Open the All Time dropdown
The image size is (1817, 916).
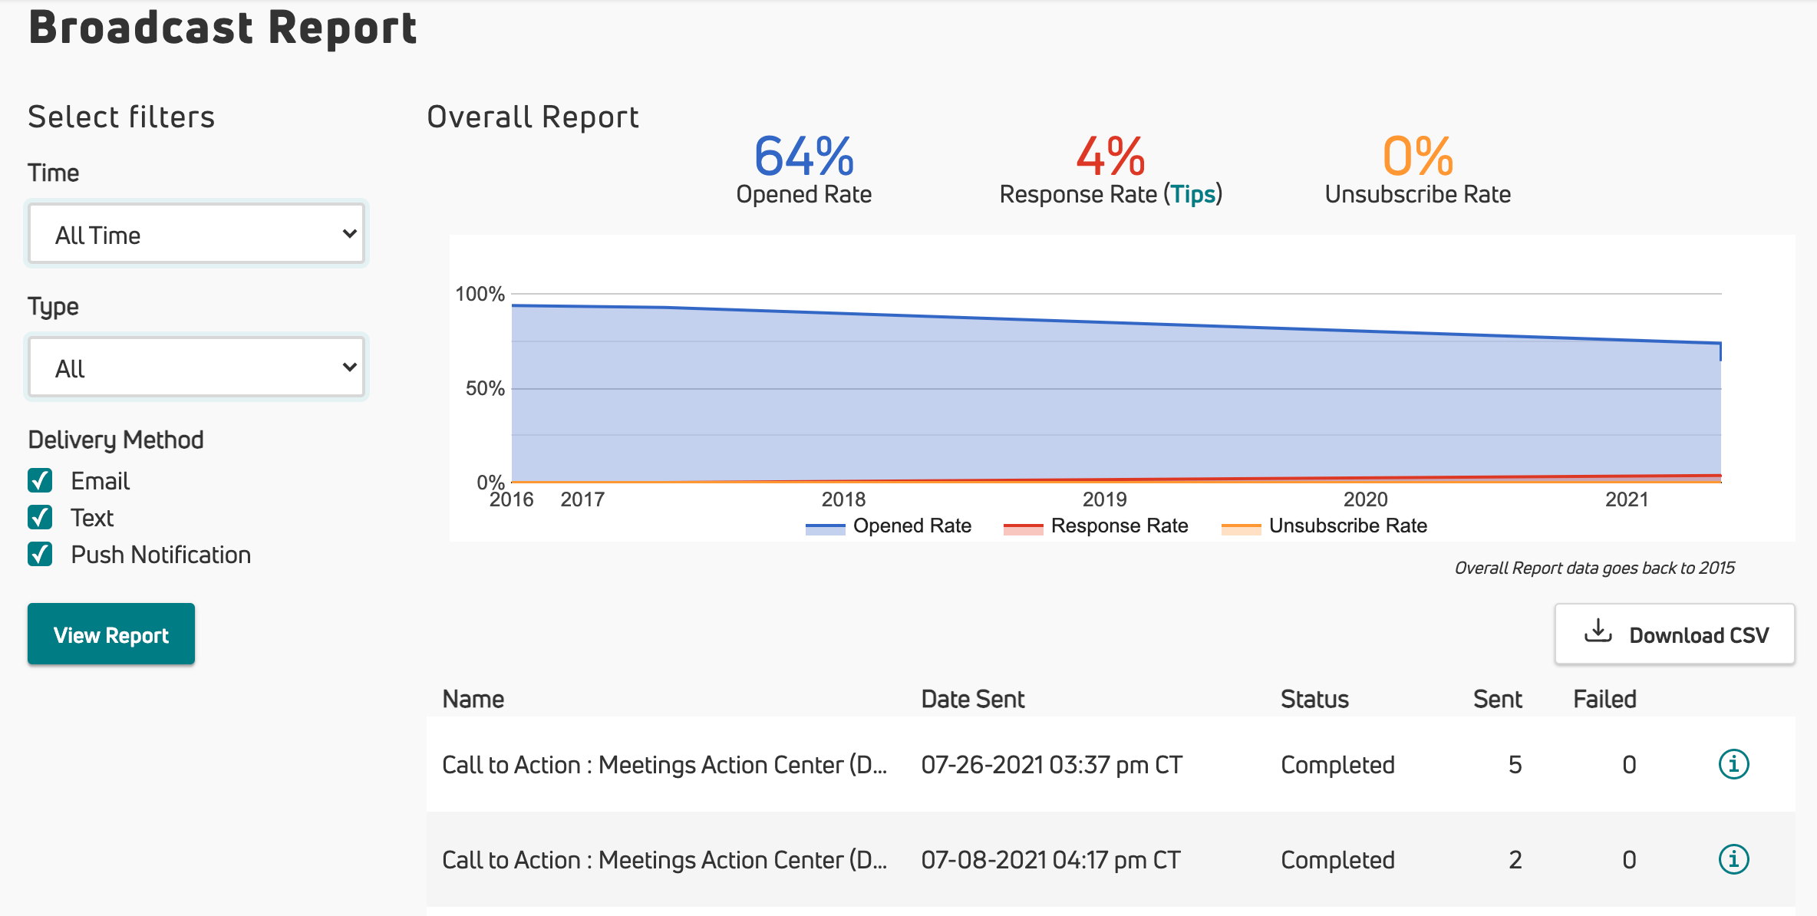pos(196,234)
